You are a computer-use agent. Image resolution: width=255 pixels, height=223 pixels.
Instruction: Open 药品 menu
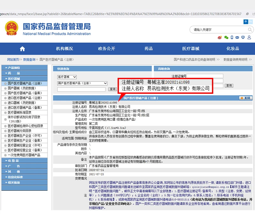149,49
